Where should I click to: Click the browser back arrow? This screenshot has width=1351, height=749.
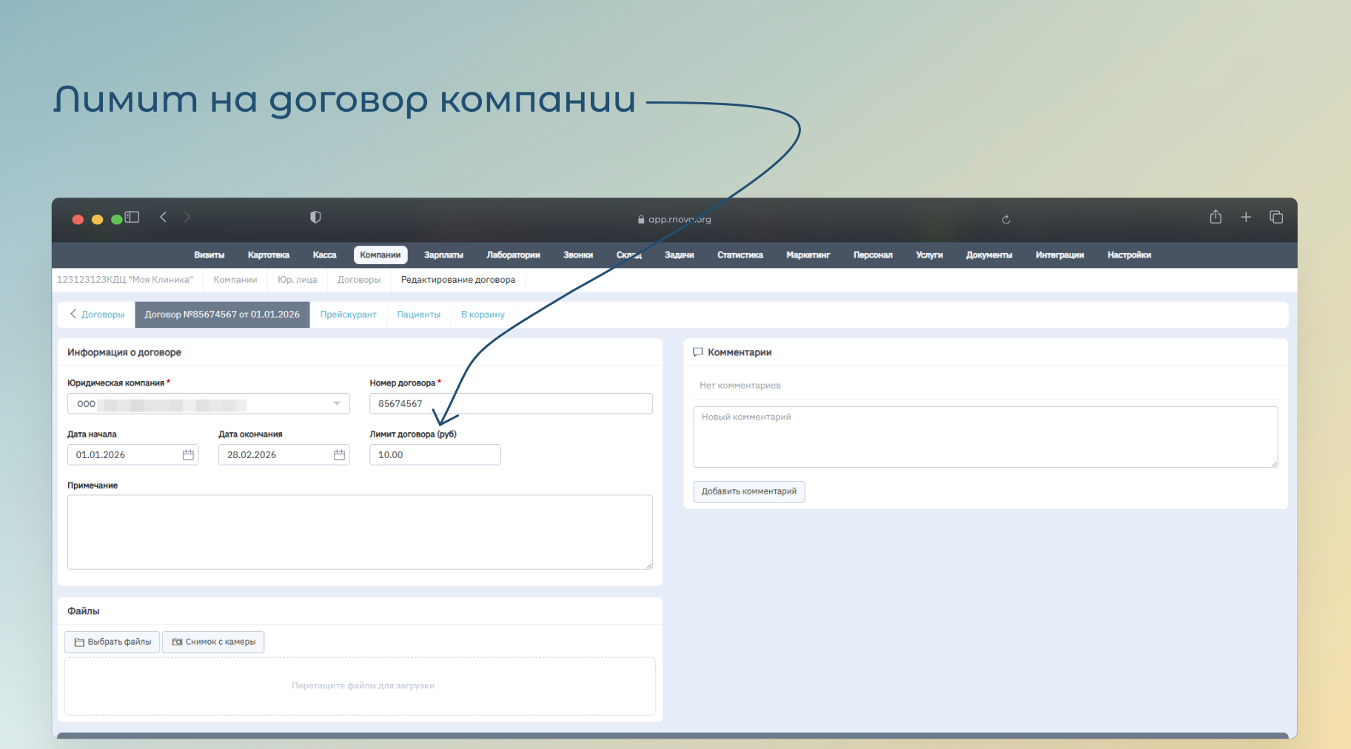164,218
